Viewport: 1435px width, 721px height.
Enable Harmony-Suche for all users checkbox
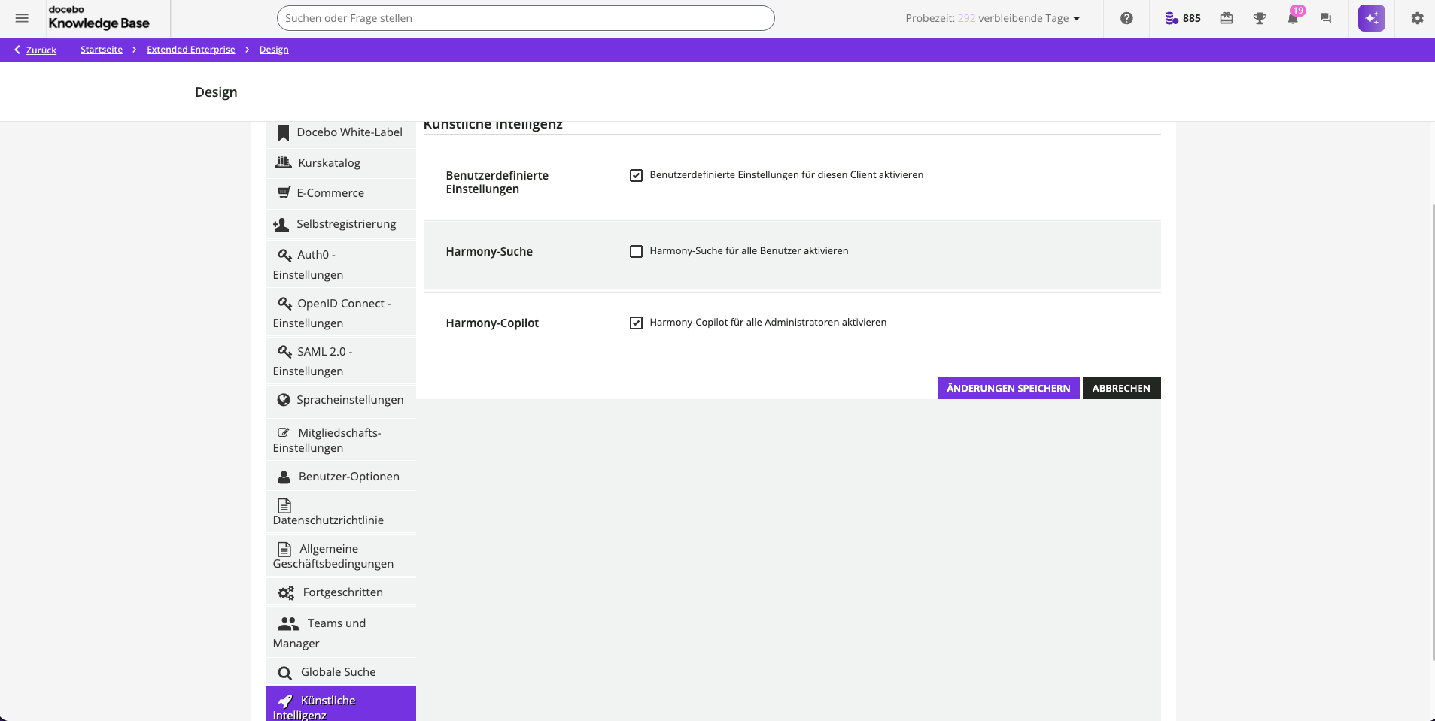coord(635,251)
